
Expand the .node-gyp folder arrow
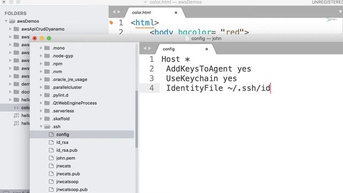[x=41, y=56]
